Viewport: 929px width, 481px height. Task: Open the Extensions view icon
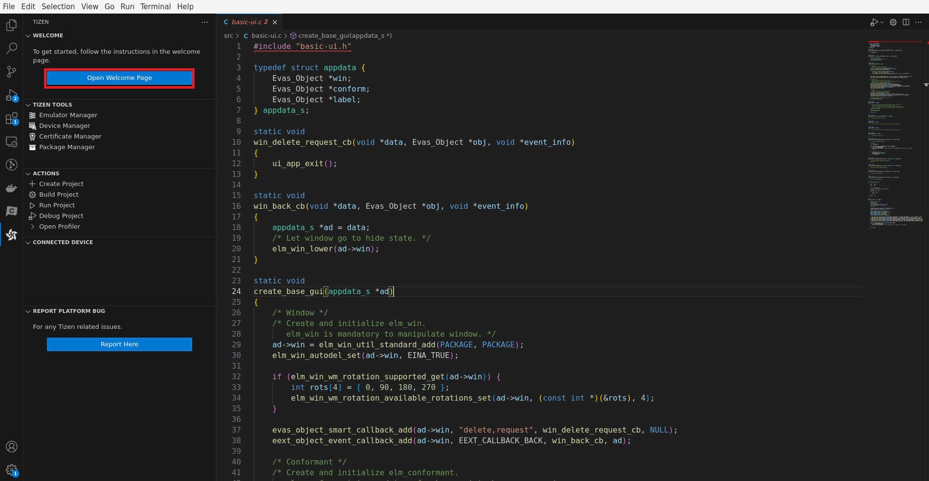pos(12,119)
